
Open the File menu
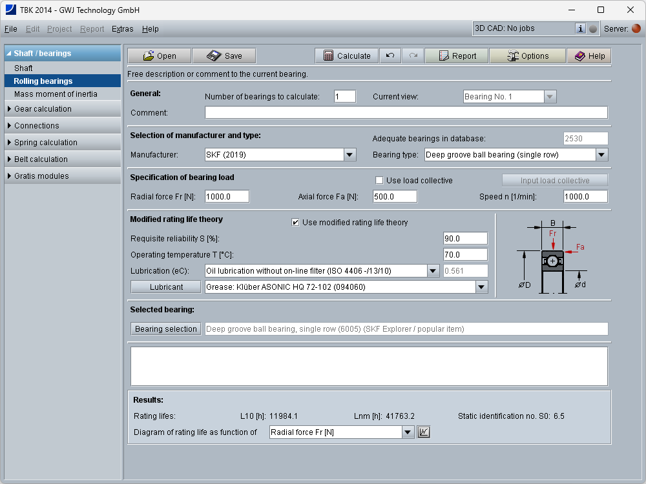click(x=11, y=29)
